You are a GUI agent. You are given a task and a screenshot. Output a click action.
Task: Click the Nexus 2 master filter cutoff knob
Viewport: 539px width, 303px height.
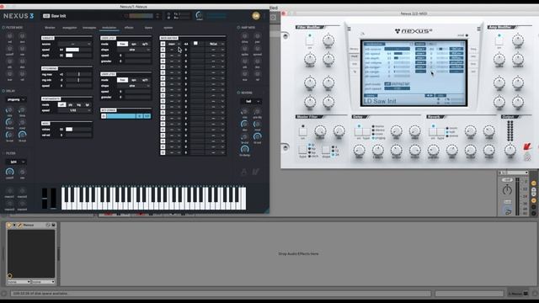tap(320, 131)
